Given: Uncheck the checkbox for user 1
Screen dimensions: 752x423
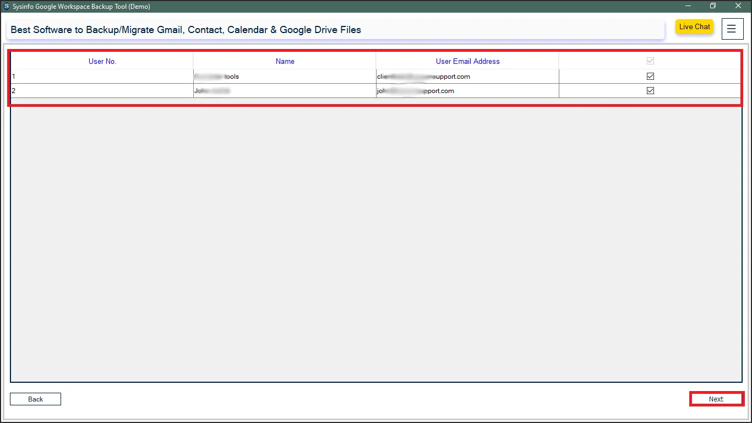Looking at the screenshot, I should (x=650, y=77).
